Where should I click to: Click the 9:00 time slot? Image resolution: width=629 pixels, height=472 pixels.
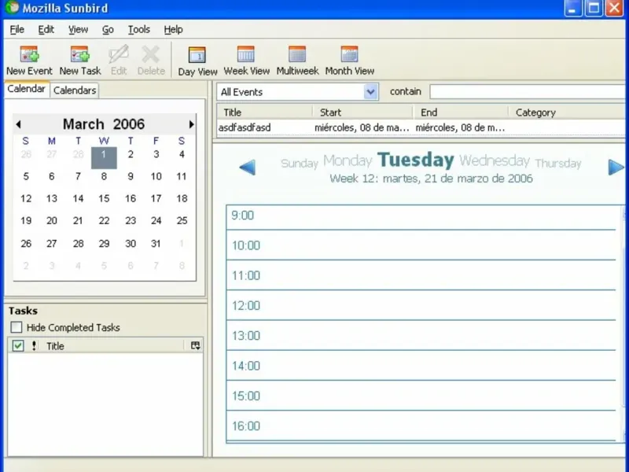[421, 218]
